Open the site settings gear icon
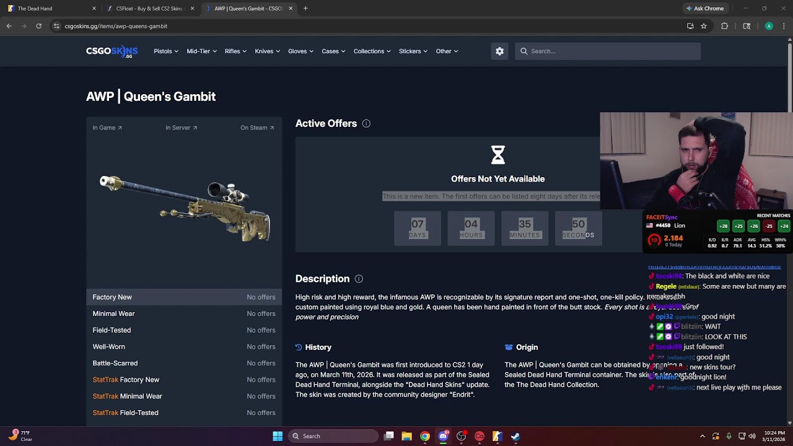This screenshot has width=793, height=446. (500, 51)
